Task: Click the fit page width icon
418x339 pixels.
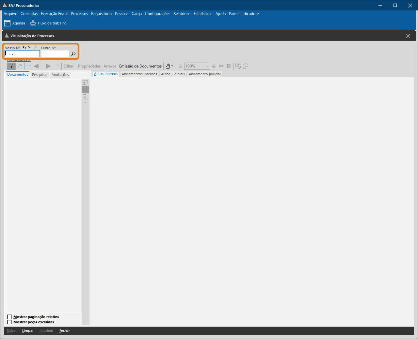Action: tap(221, 66)
